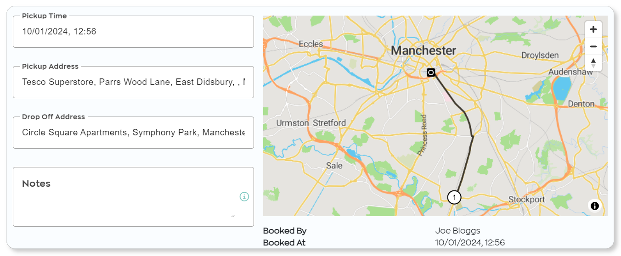Screen dimensions: 621x256
Task: Edit the Drop Off Address field
Action: (133, 133)
